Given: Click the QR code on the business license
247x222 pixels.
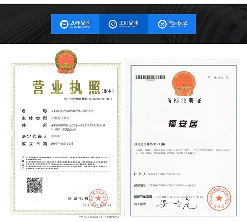Looking at the screenshot, I should [x=35, y=185].
